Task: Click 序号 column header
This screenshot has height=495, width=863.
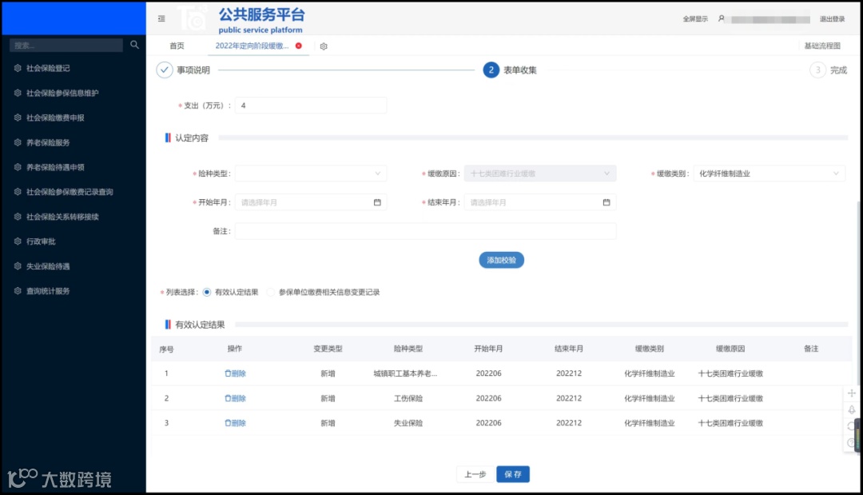Action: pos(167,349)
